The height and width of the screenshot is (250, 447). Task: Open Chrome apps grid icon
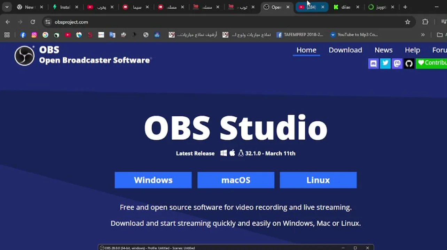7,35
